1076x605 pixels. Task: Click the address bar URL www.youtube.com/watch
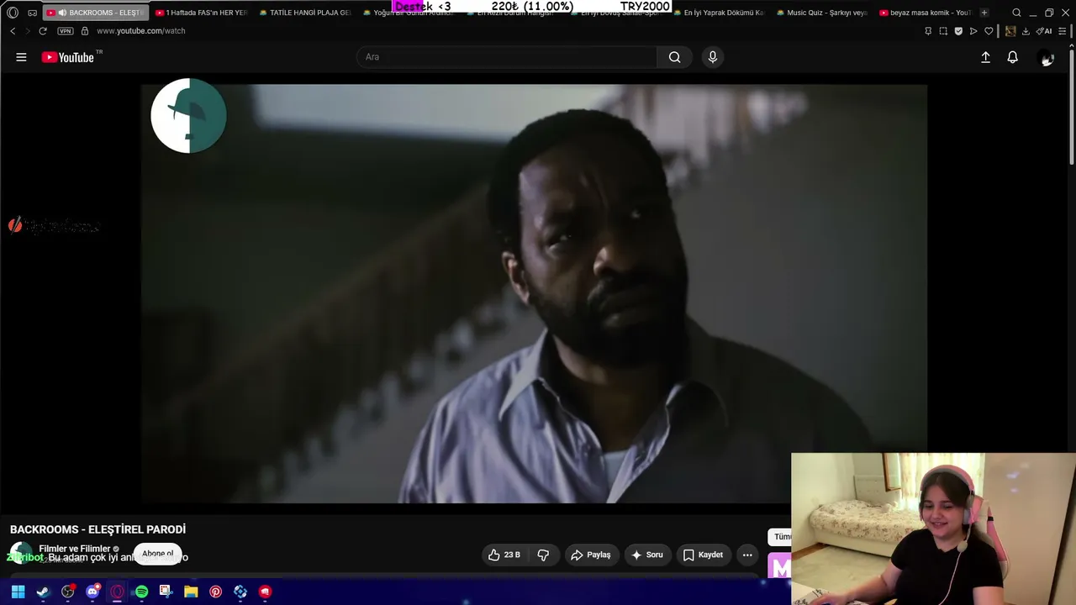141,31
